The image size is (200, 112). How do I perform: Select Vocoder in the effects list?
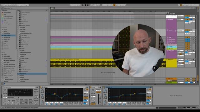[x=23, y=81]
